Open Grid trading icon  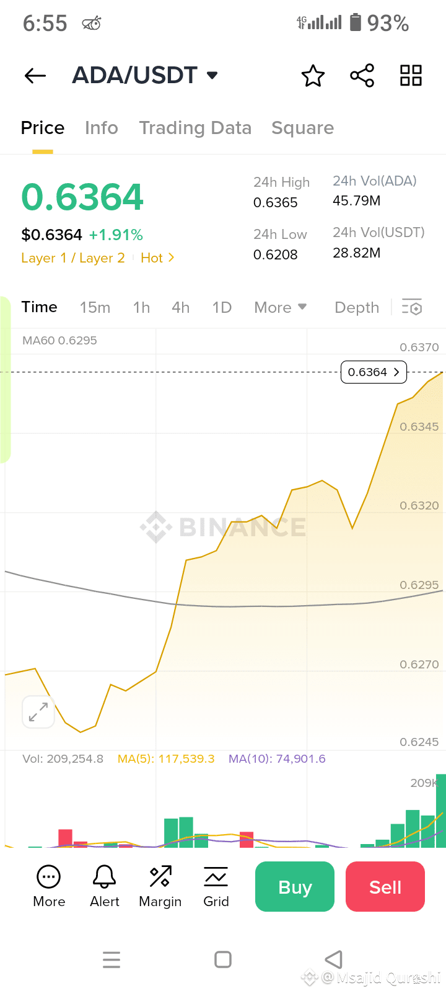click(216, 877)
